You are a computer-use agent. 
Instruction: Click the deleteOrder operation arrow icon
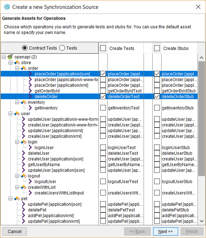[x=30, y=97]
